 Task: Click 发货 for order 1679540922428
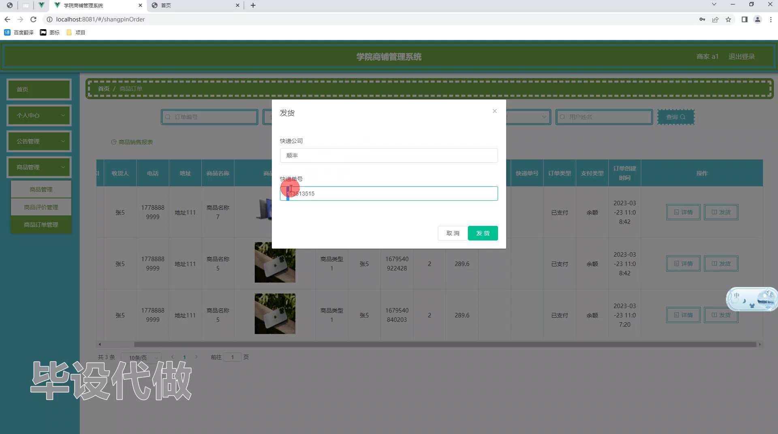click(721, 264)
